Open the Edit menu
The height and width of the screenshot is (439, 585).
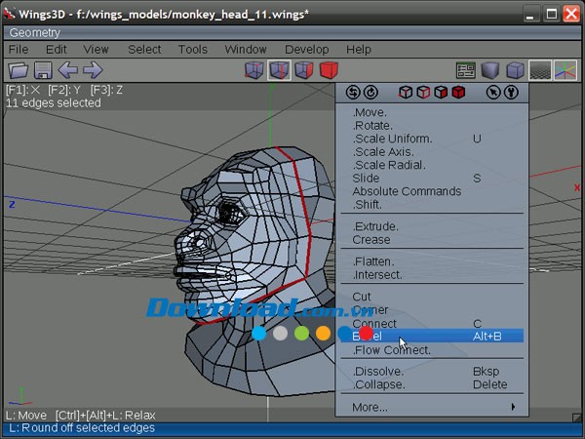click(x=57, y=50)
